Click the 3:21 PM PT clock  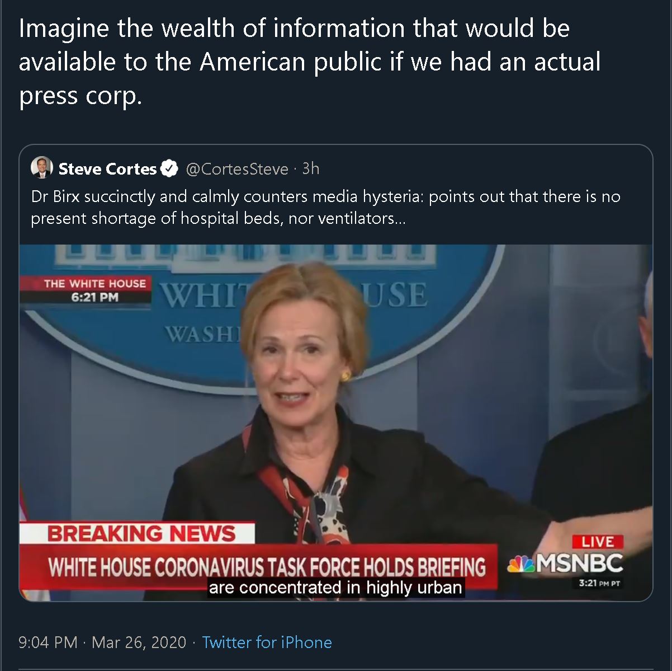599,583
